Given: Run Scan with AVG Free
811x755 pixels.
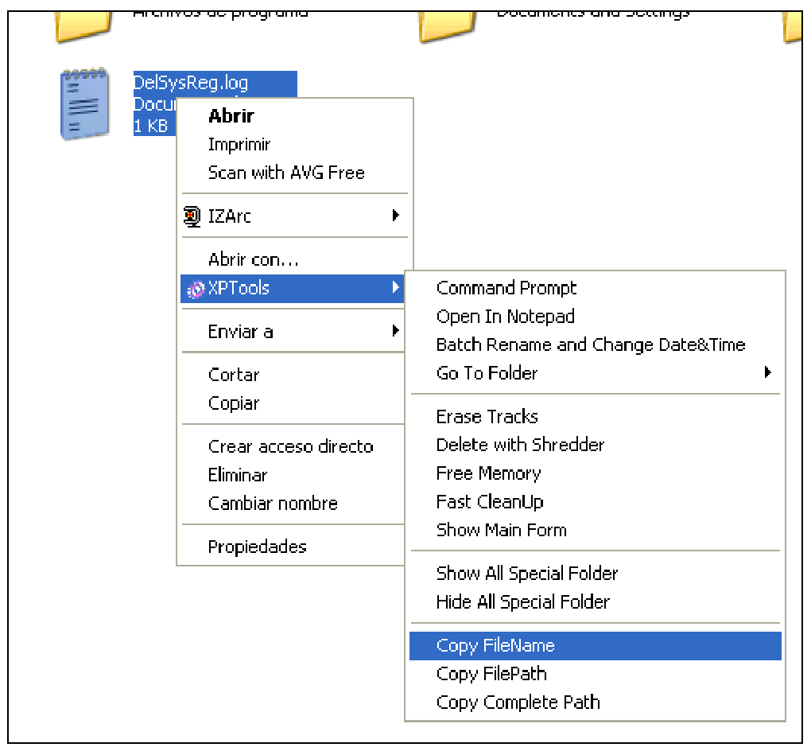Looking at the screenshot, I should [x=286, y=173].
